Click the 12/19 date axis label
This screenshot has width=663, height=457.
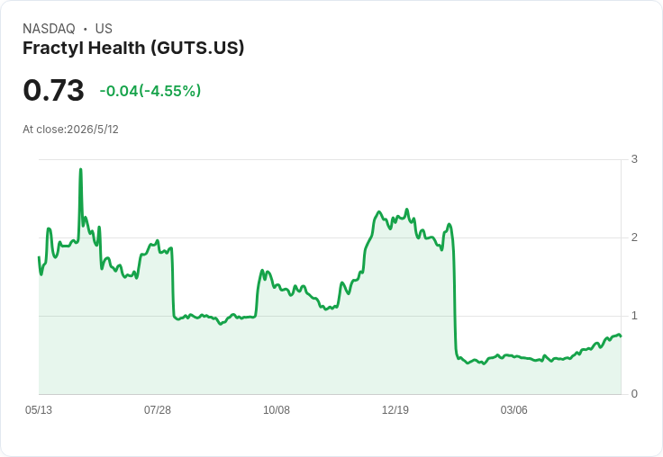395,410
